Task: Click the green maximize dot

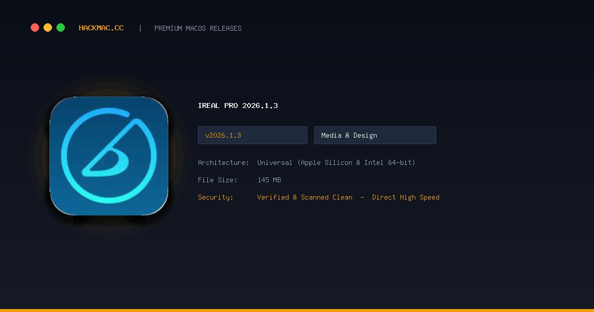Action: pyautogui.click(x=60, y=28)
